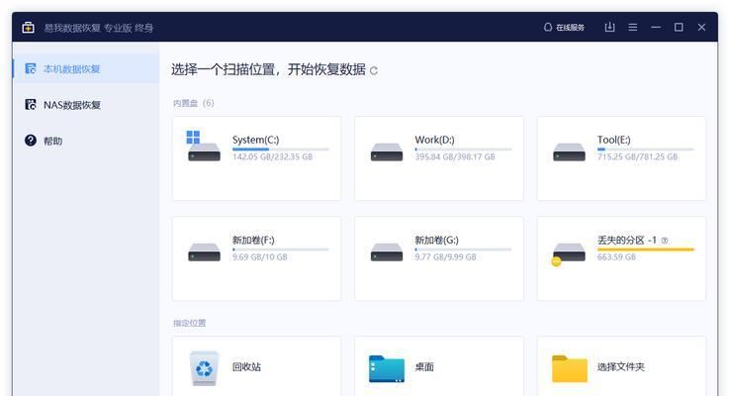
Task: Click the 142.05 GB/232.35 GB size text
Action: [272, 157]
